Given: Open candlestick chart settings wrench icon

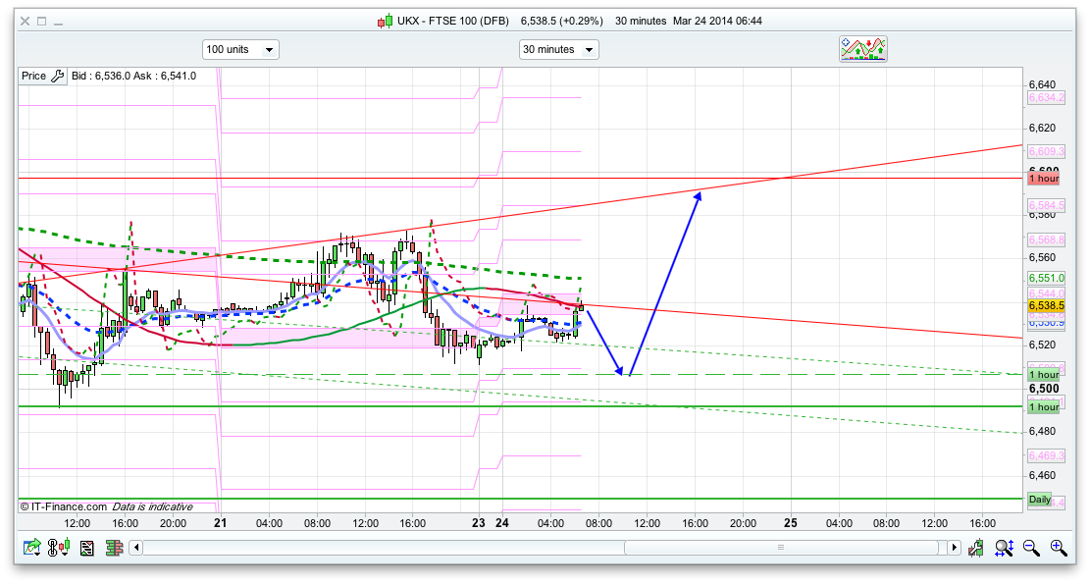Looking at the screenshot, I should tap(977, 548).
